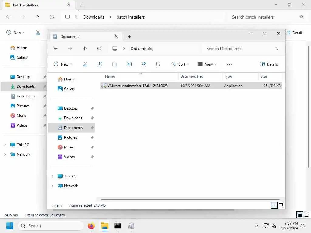Viewport: 311px width, 233px height.
Task: Click horizontal scrollbar in Documents file list
Action: [190, 199]
